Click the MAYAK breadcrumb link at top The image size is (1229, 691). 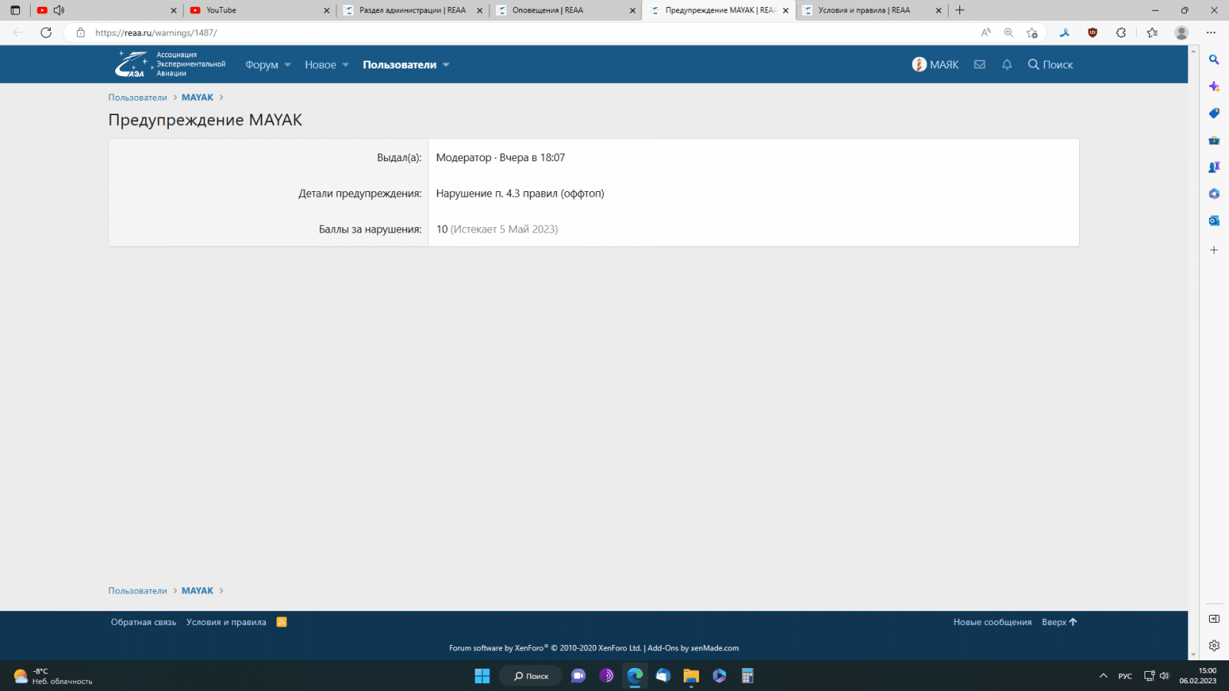tap(197, 98)
